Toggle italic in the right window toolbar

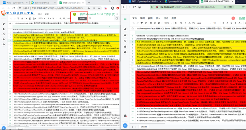[227, 23]
